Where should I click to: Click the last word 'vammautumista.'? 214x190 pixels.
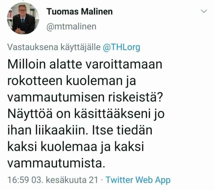click(x=56, y=163)
